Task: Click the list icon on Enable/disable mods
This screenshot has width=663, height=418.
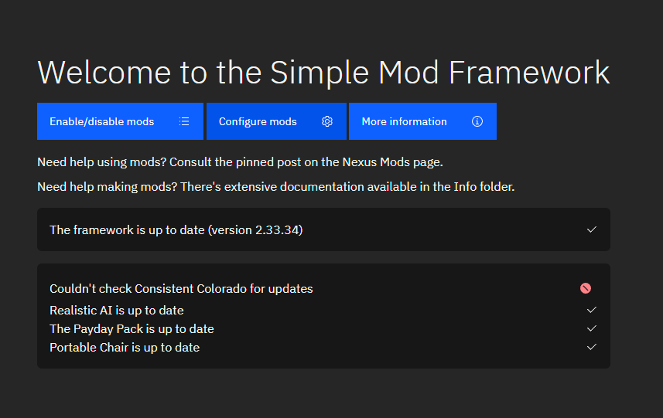Action: pos(184,121)
